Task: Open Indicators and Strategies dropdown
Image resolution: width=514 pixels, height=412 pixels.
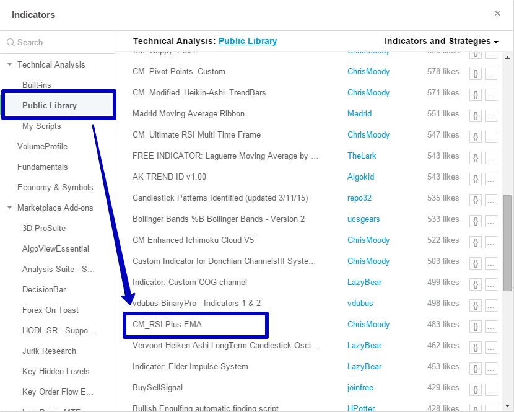Action: [x=441, y=42]
